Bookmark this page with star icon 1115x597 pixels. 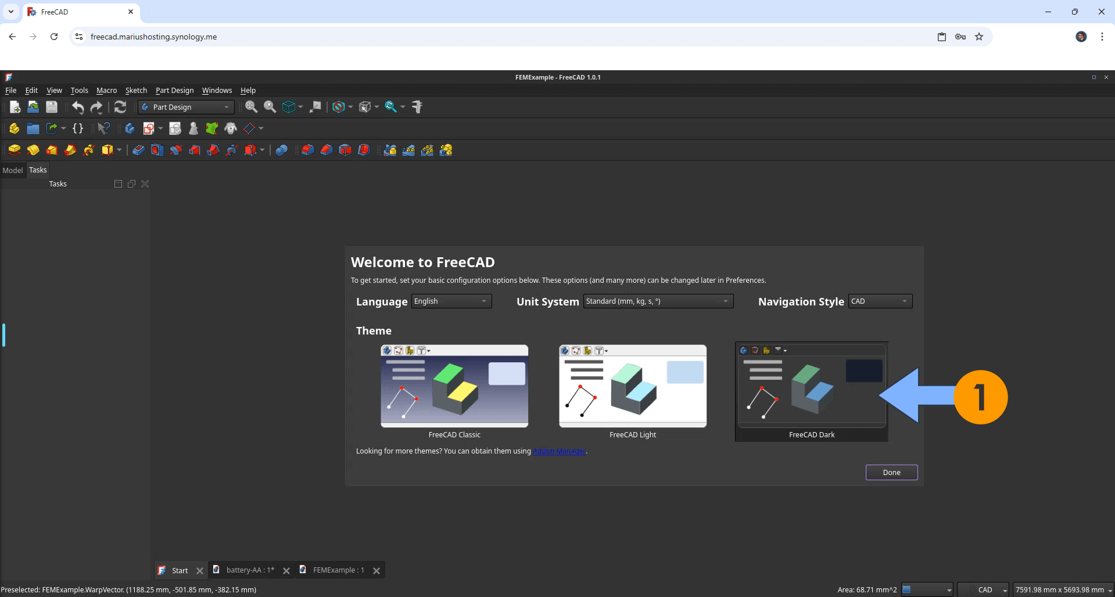(x=979, y=37)
